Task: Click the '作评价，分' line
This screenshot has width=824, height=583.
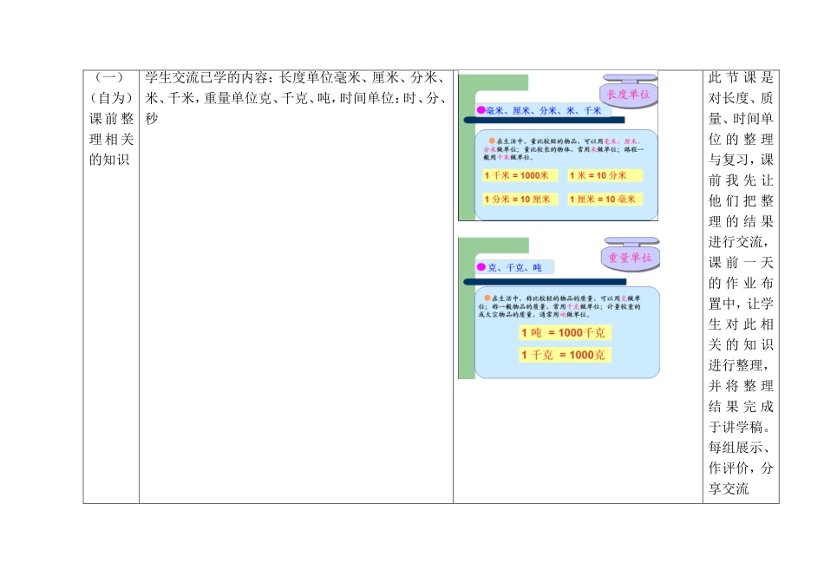Action: [741, 468]
